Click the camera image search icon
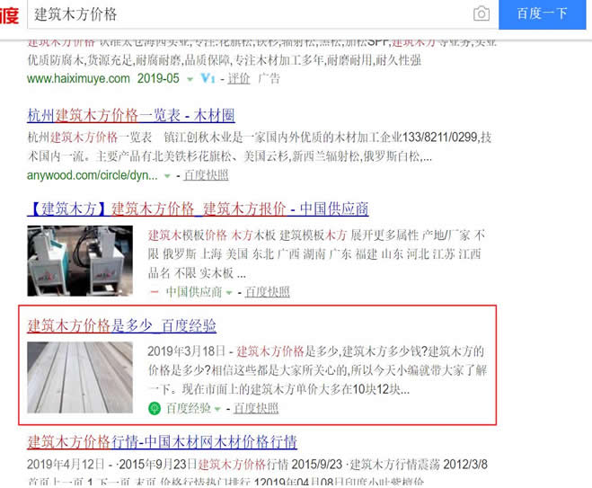This screenshot has height=488, width=592. click(x=482, y=14)
